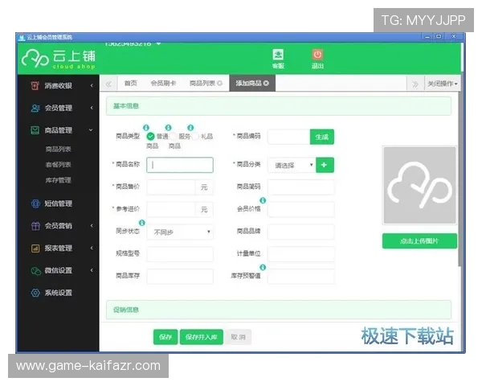Close the 商品列表 tab with its x
Image resolution: width=482 pixels, height=386 pixels.
[x=219, y=83]
